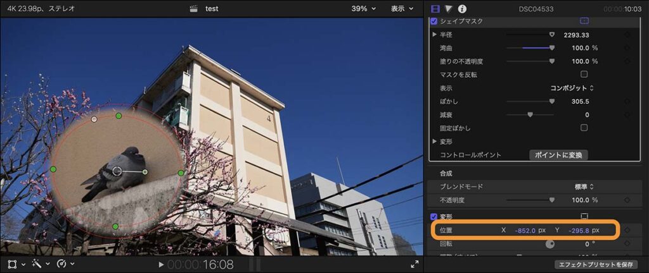Image resolution: width=649 pixels, height=273 pixels.
Task: Open the ブレンドモード 標準 dropdown
Action: click(583, 186)
